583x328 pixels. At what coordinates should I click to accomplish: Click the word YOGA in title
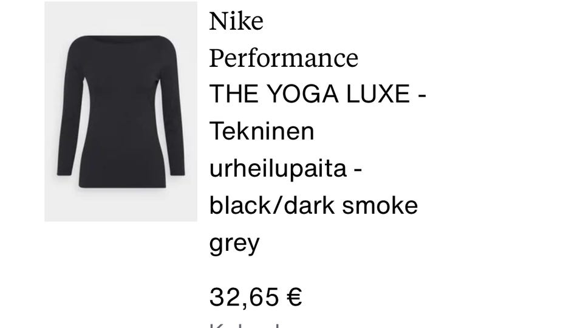click(x=302, y=94)
